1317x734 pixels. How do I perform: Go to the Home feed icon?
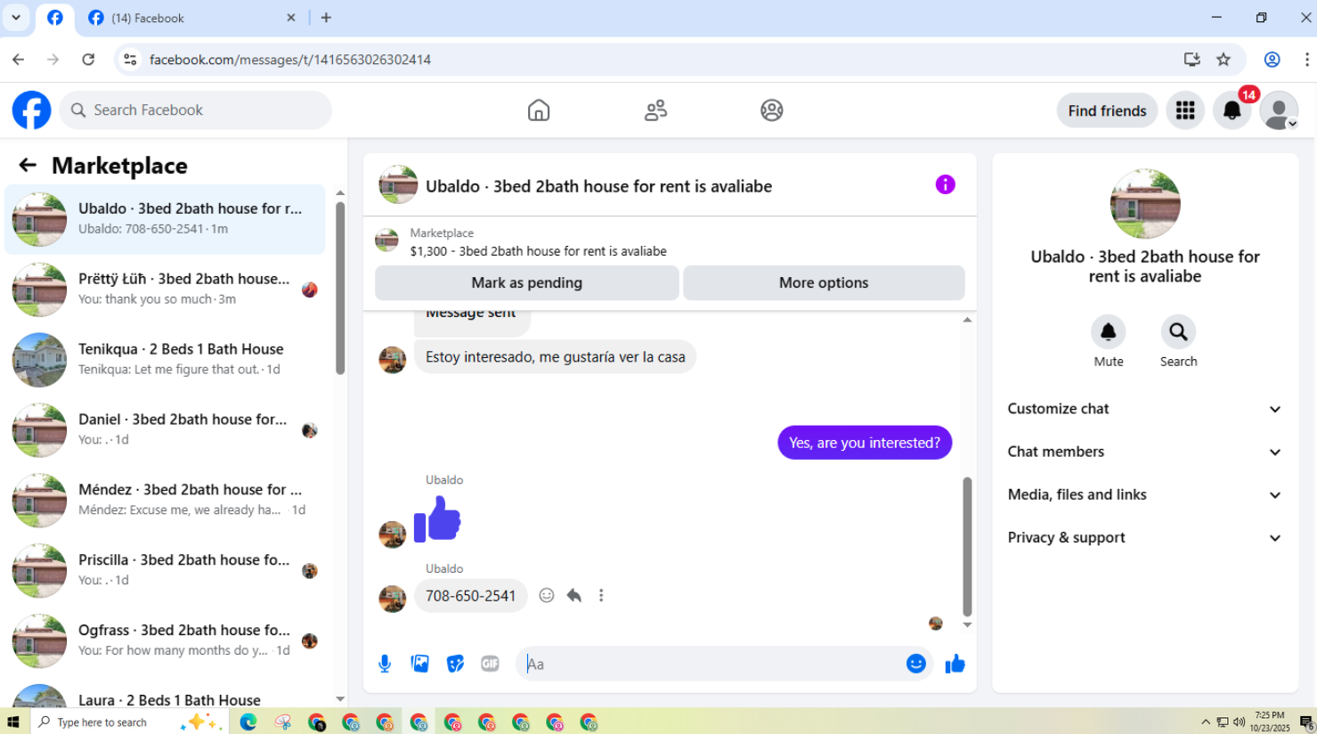coord(539,110)
